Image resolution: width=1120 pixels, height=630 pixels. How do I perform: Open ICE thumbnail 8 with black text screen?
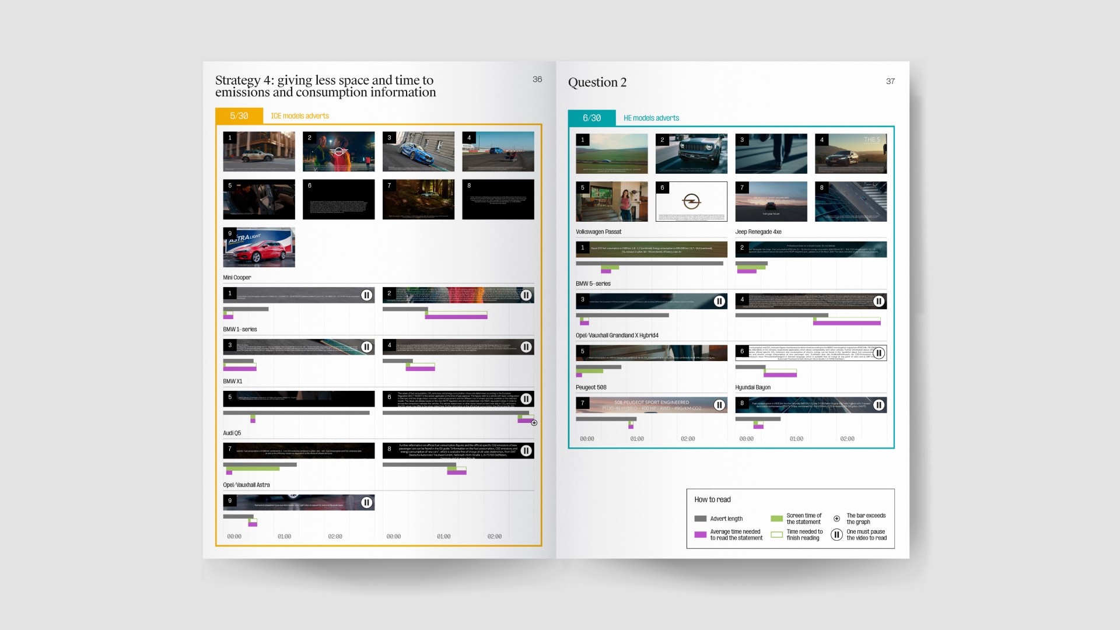498,199
